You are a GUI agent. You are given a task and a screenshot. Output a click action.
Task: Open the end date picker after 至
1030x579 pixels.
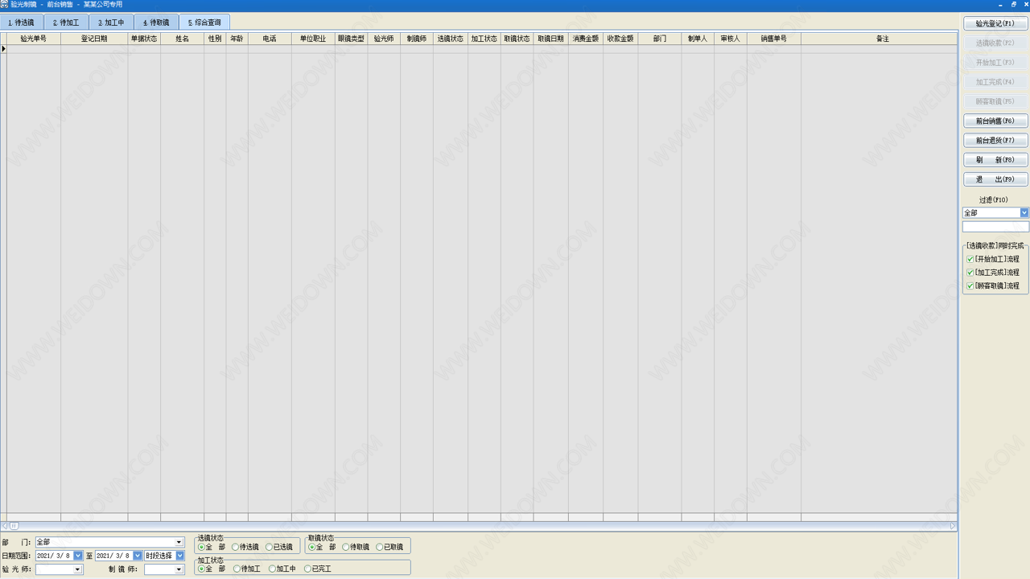138,556
